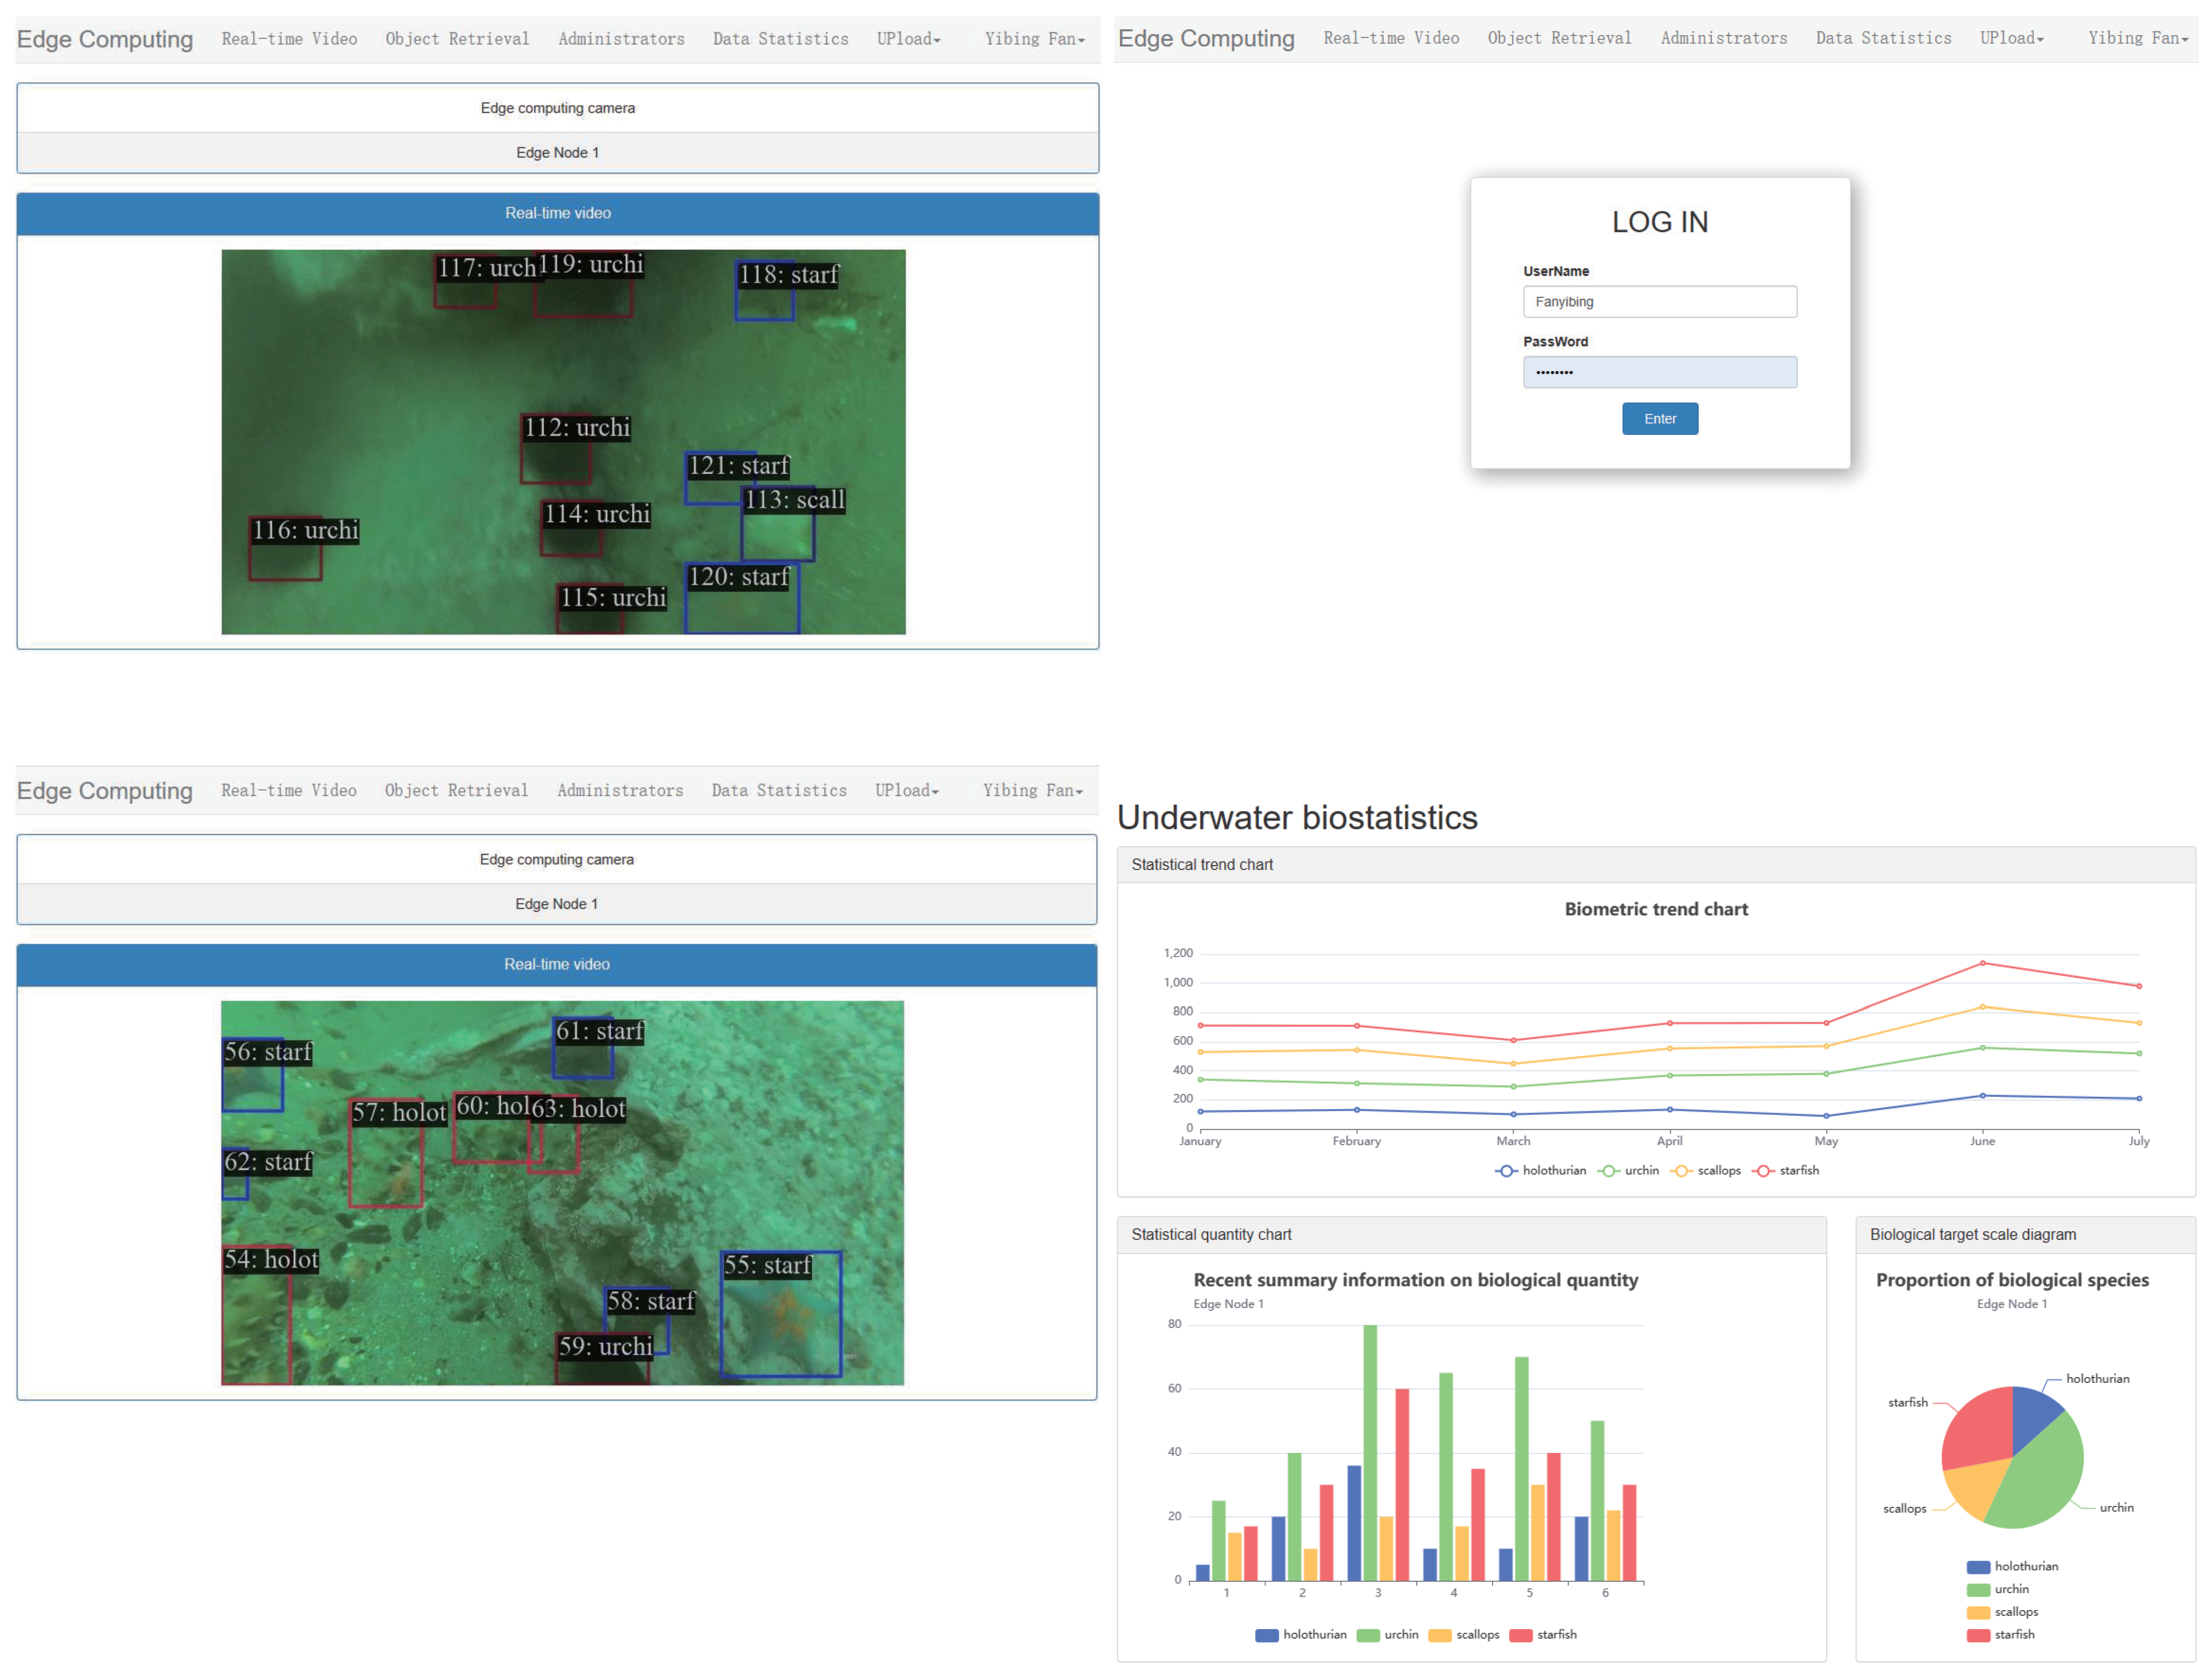Go to Object Retrieval in top-left navbar

click(457, 39)
